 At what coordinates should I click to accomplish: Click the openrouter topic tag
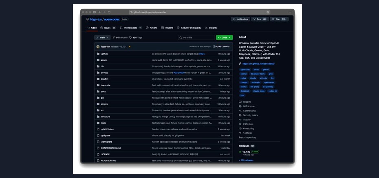point(269,82)
